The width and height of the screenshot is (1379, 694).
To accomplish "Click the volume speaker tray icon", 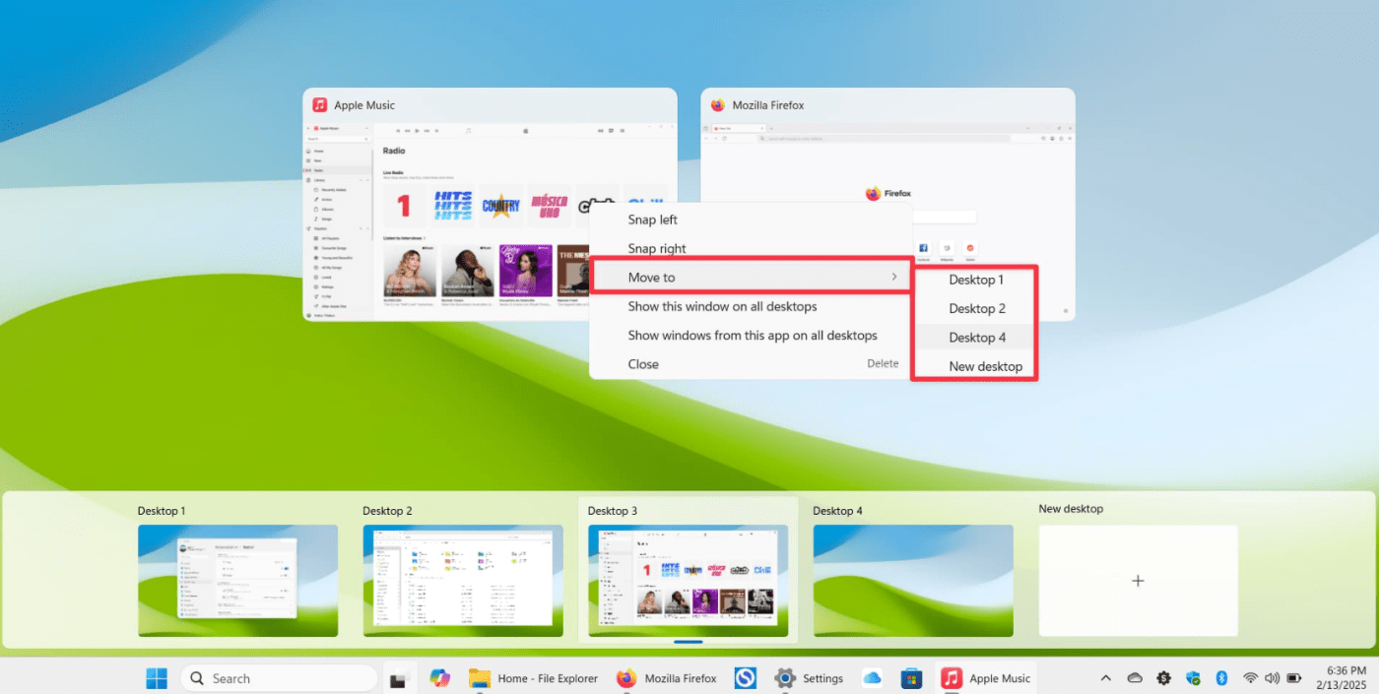I will pos(1272,678).
